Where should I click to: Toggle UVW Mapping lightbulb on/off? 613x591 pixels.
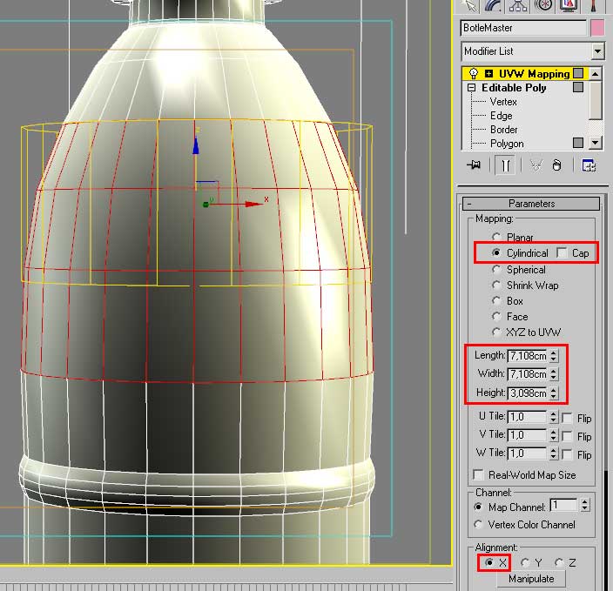tap(474, 74)
